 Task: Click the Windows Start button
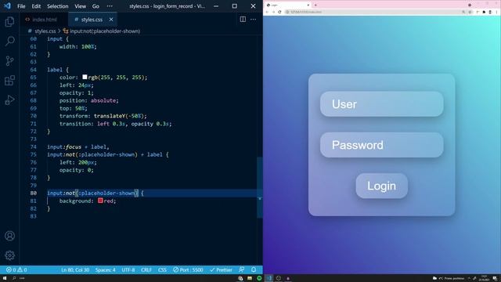tap(5, 278)
